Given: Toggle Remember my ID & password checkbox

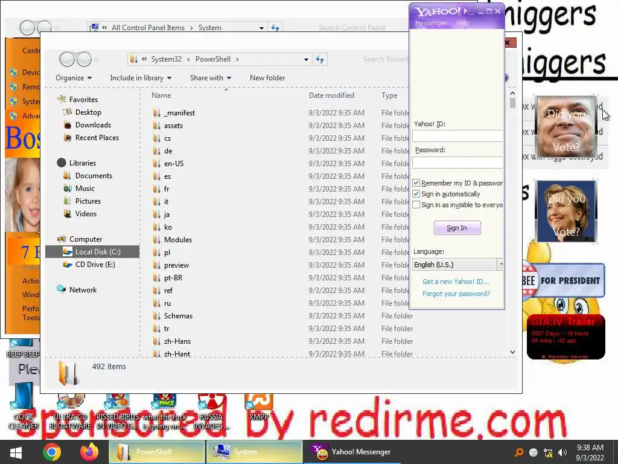Looking at the screenshot, I should tap(416, 183).
